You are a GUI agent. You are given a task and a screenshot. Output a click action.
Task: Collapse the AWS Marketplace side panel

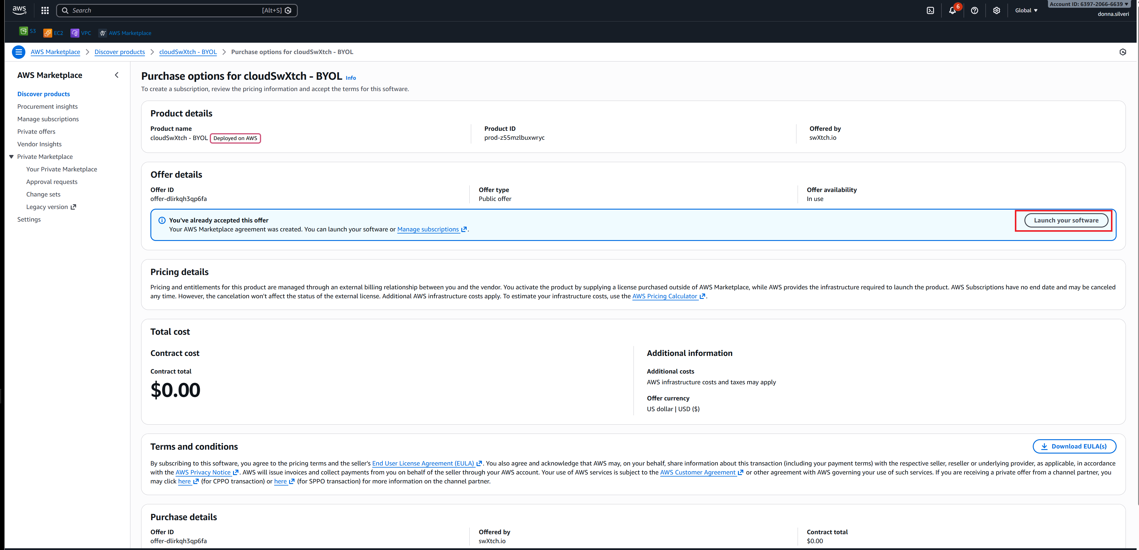pyautogui.click(x=117, y=75)
